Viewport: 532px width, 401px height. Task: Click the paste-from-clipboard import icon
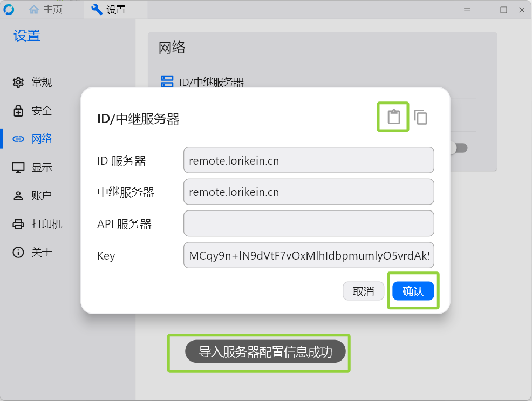(x=393, y=117)
